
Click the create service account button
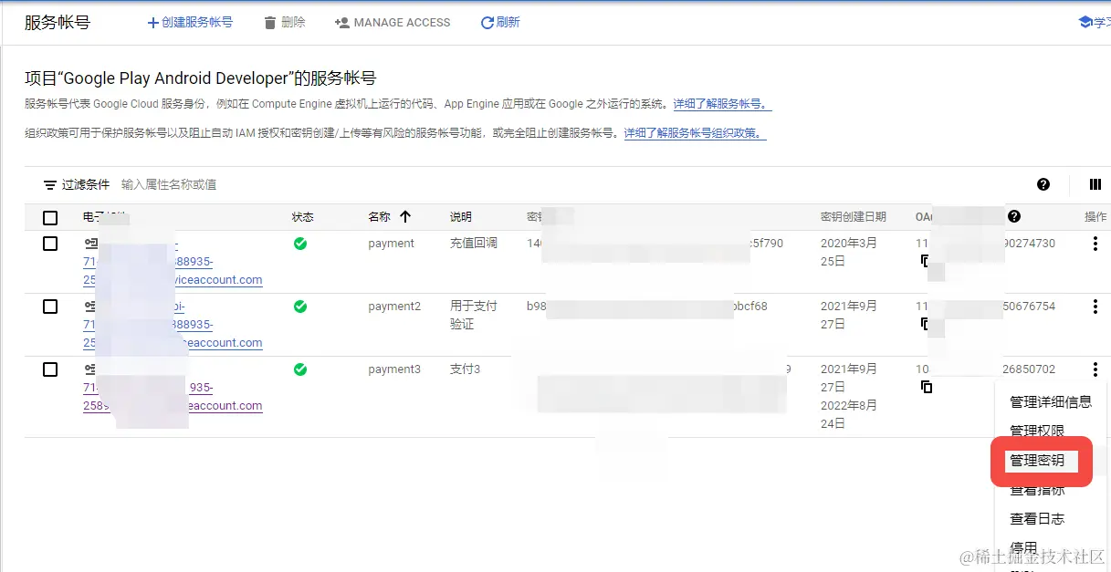[x=190, y=22]
